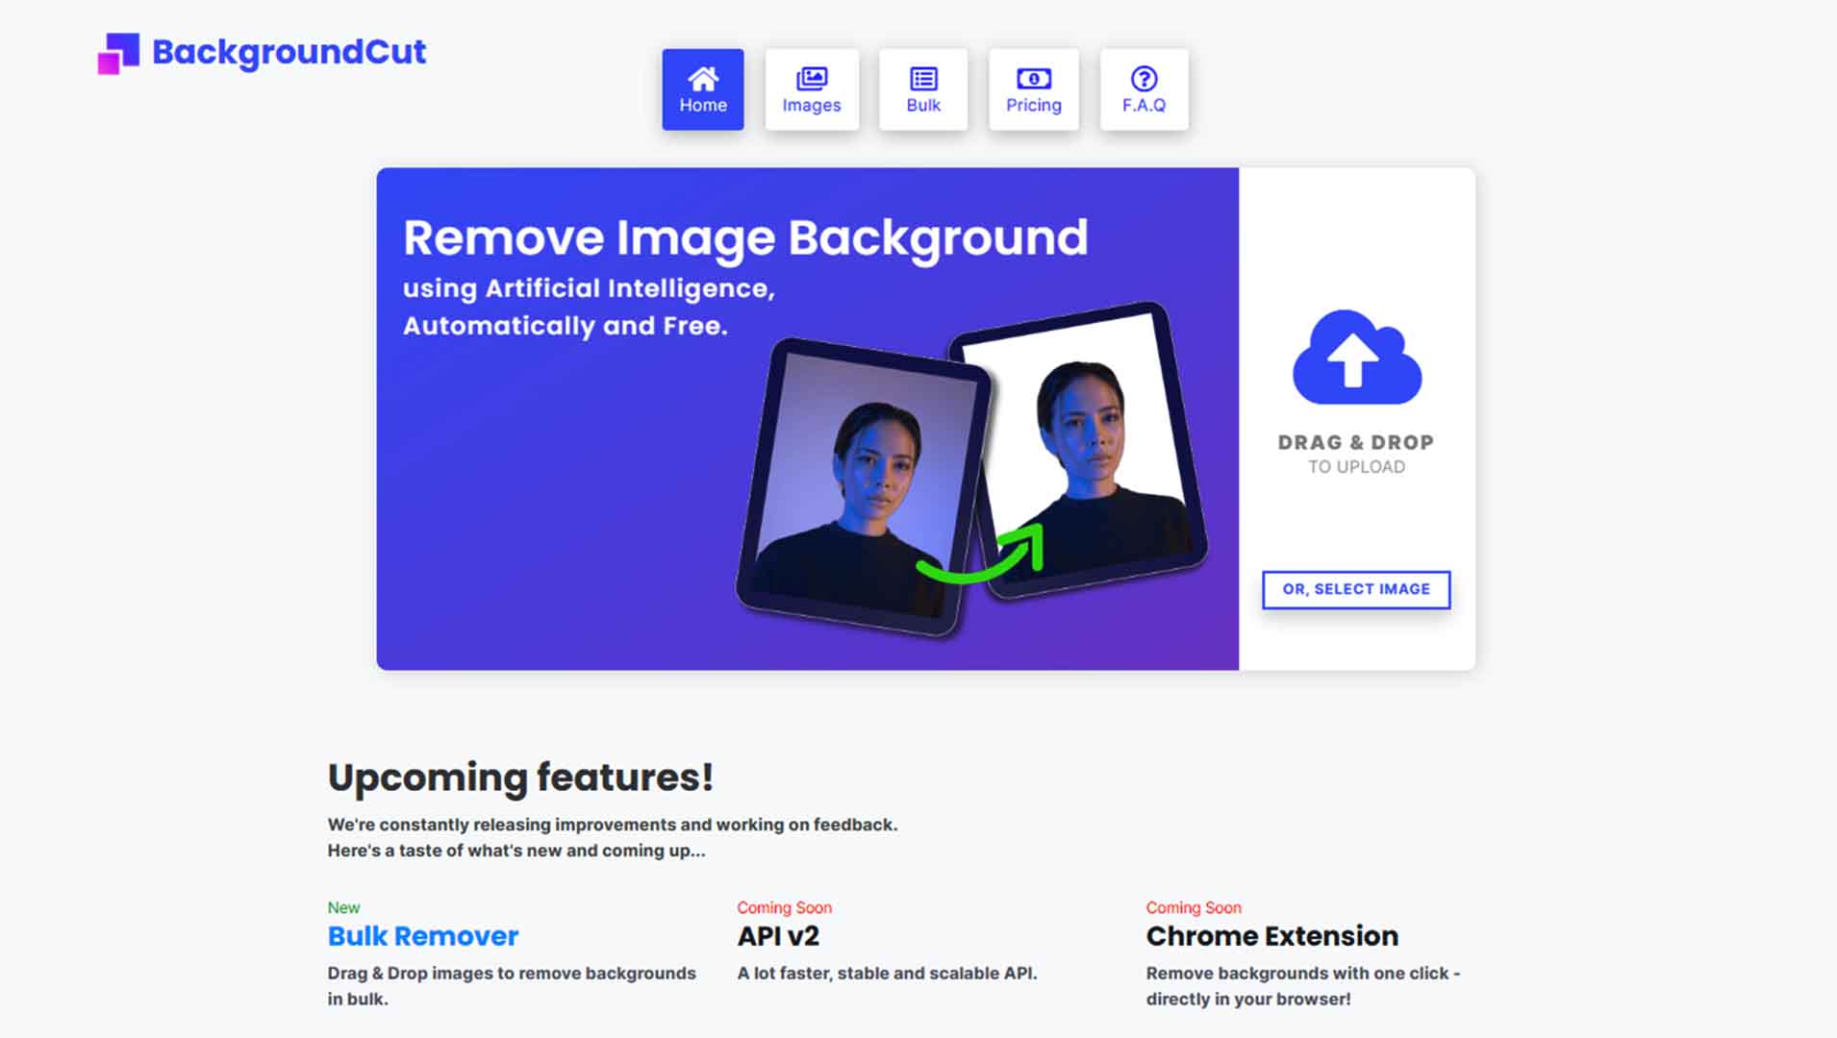Click the Chrome Extension feature title
Image resolution: width=1837 pixels, height=1038 pixels.
click(1271, 936)
